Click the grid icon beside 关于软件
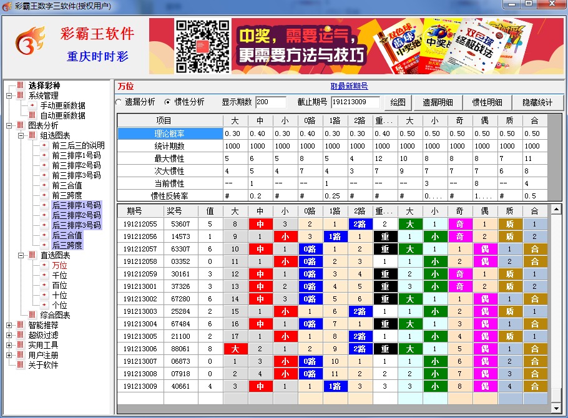Viewport: 568px width, 418px height. (x=21, y=365)
